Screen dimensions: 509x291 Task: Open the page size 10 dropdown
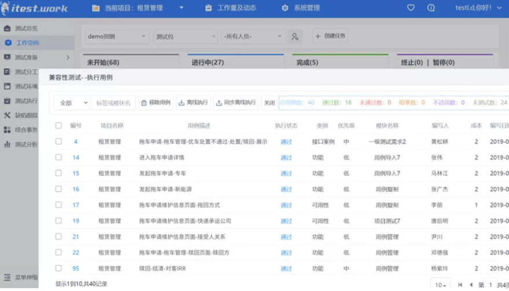[x=441, y=285]
